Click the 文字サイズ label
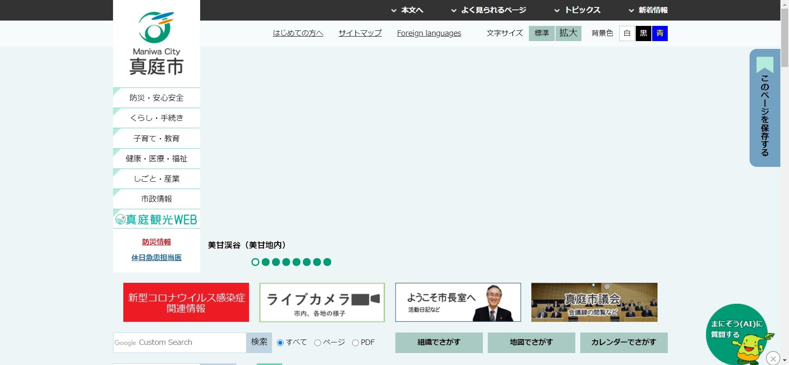This screenshot has height=365, width=789. tap(505, 33)
